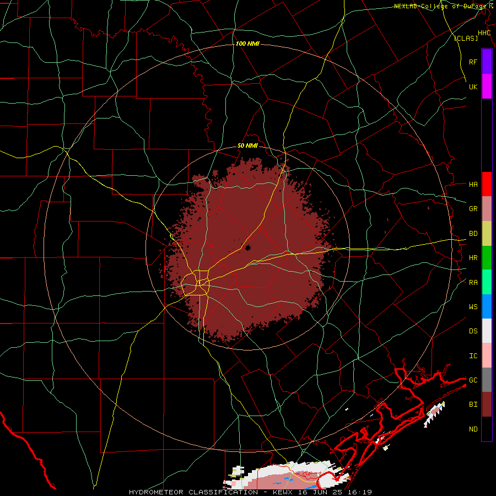Click the gray GC legend color swatch
Image resolution: width=496 pixels, height=496 pixels.
coord(487,380)
